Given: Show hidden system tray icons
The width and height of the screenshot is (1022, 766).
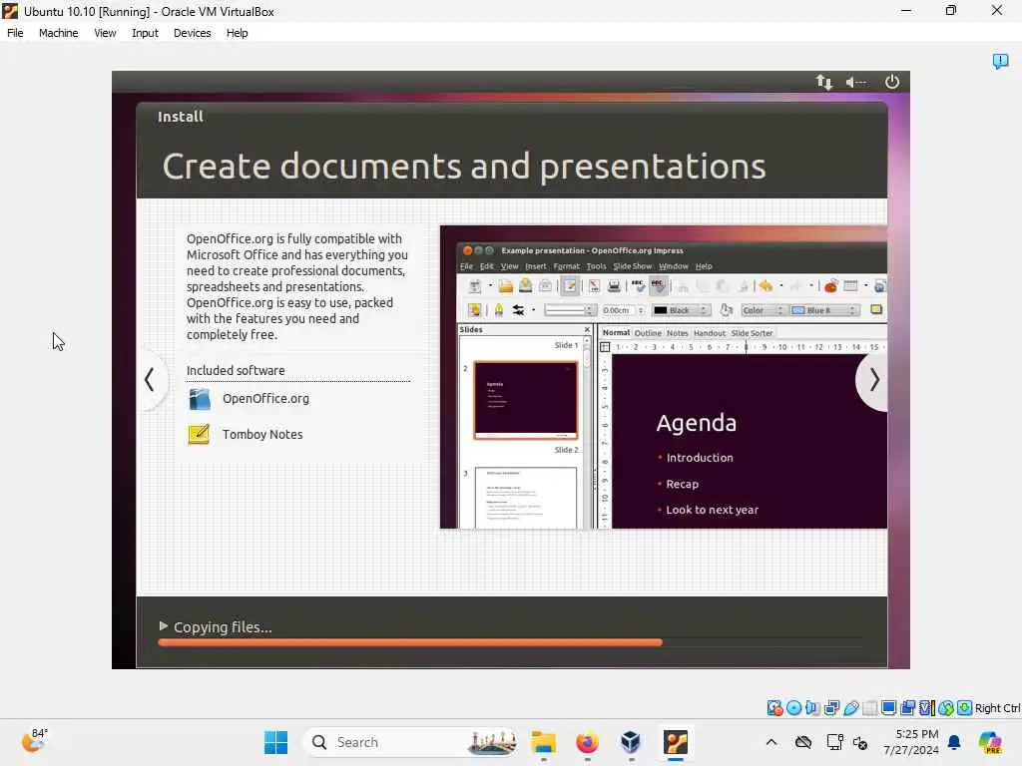Looking at the screenshot, I should click(771, 742).
